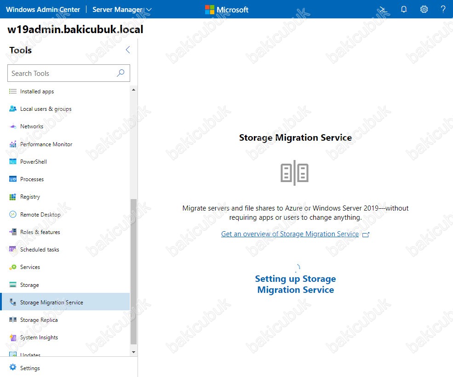This screenshot has width=453, height=377.
Task: Click the Tools panel heading
Action: [20, 50]
